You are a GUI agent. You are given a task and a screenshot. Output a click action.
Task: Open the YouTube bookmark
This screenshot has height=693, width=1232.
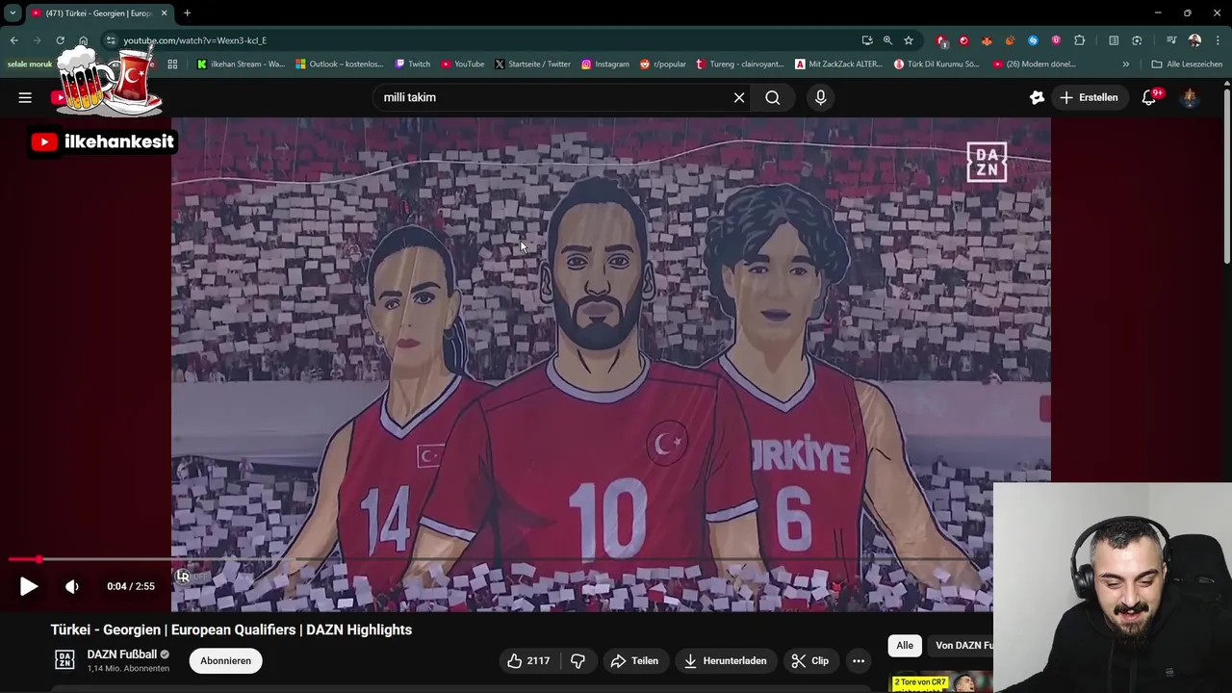(x=463, y=64)
